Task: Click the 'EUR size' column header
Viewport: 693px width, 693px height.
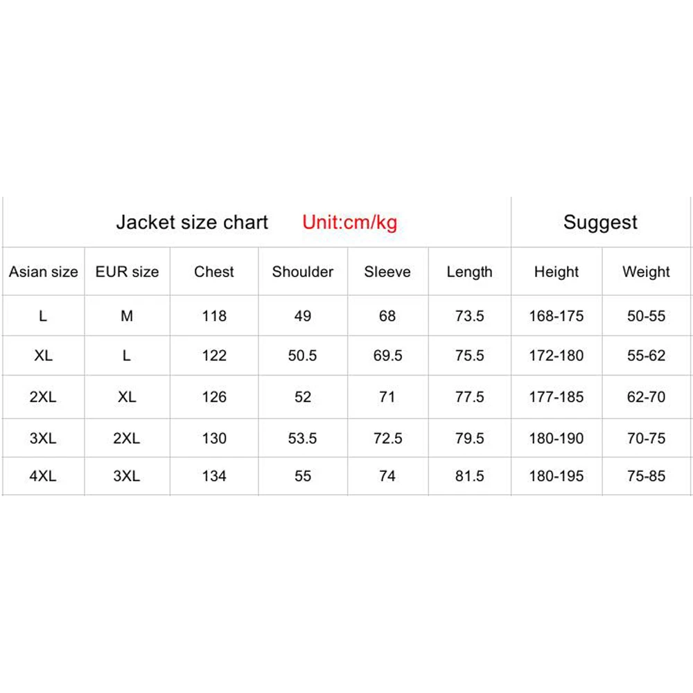Action: tap(127, 272)
